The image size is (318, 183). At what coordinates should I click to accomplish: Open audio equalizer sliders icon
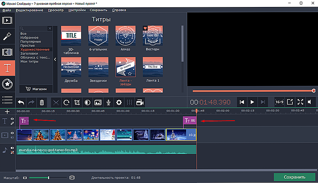click(129, 103)
